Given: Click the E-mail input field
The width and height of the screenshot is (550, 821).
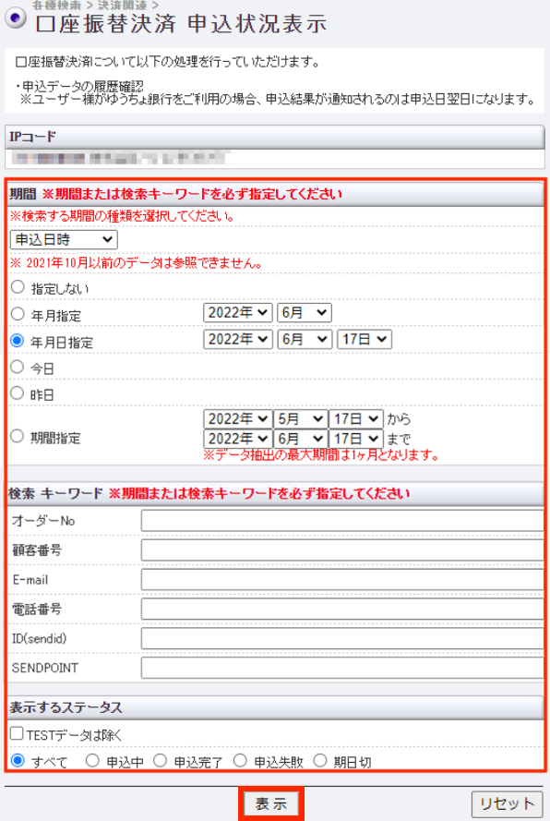Looking at the screenshot, I should (x=342, y=580).
